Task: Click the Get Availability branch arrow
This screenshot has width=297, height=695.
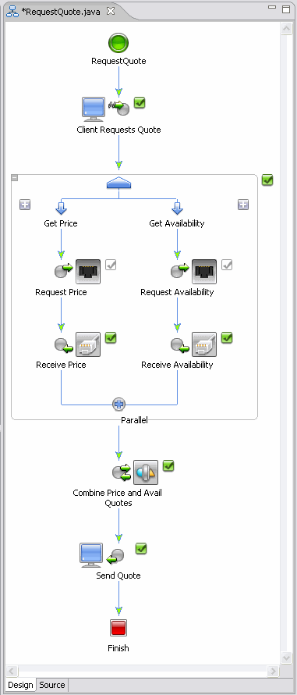Action: click(177, 208)
